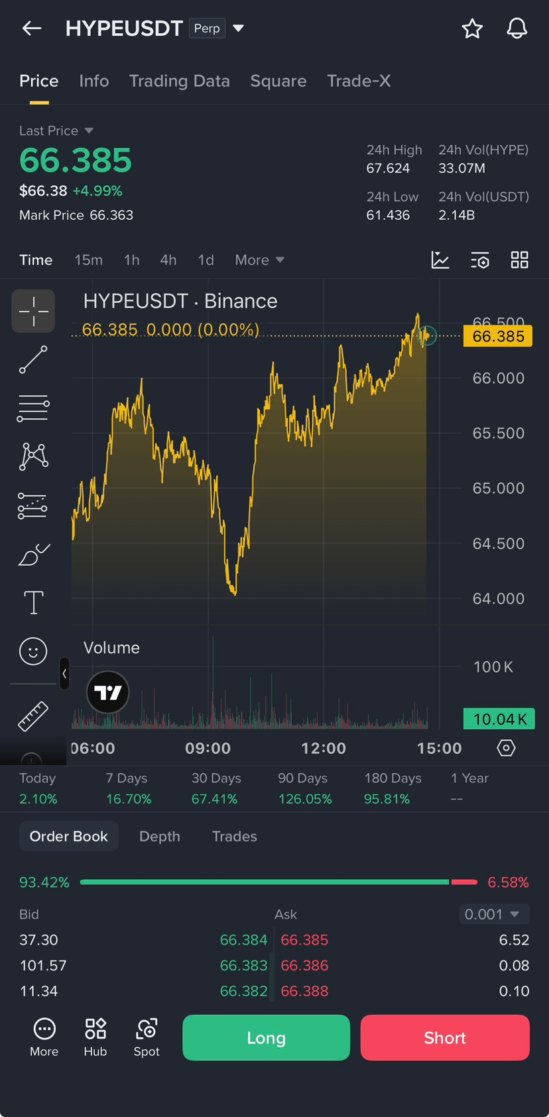Select the XABCD pattern tool
The image size is (549, 1117).
click(33, 457)
